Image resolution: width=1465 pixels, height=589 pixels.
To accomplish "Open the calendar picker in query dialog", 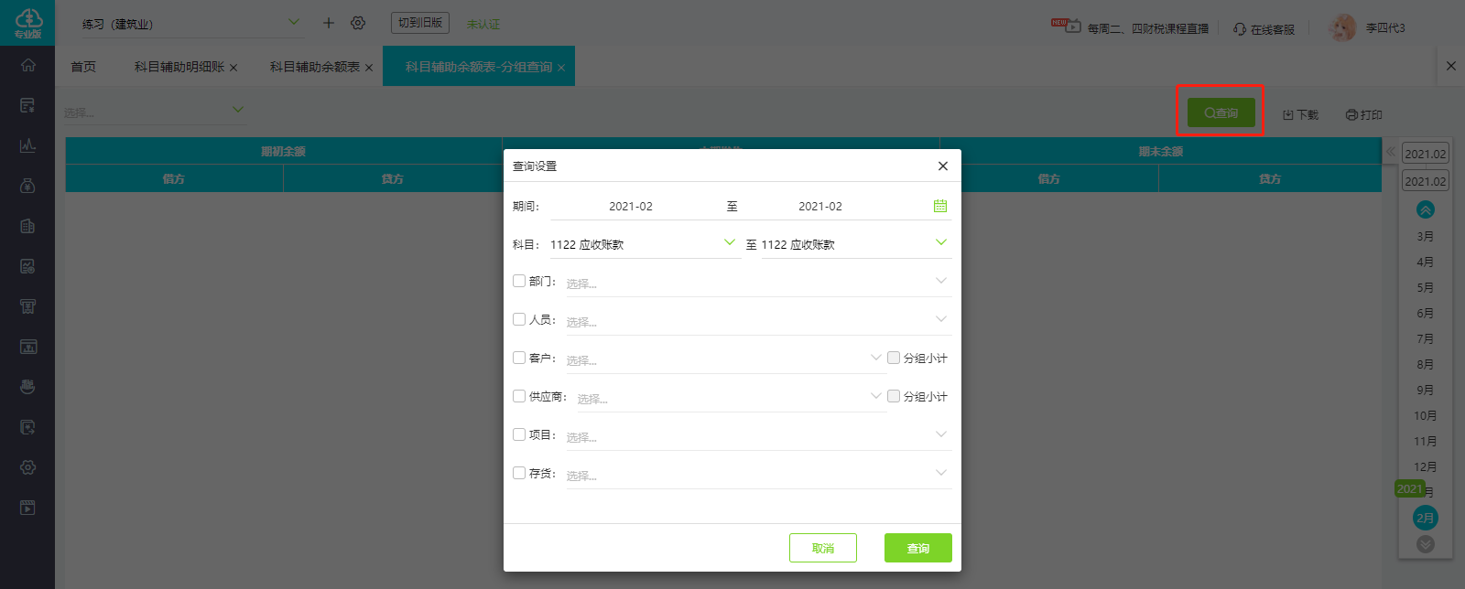I will [x=940, y=206].
